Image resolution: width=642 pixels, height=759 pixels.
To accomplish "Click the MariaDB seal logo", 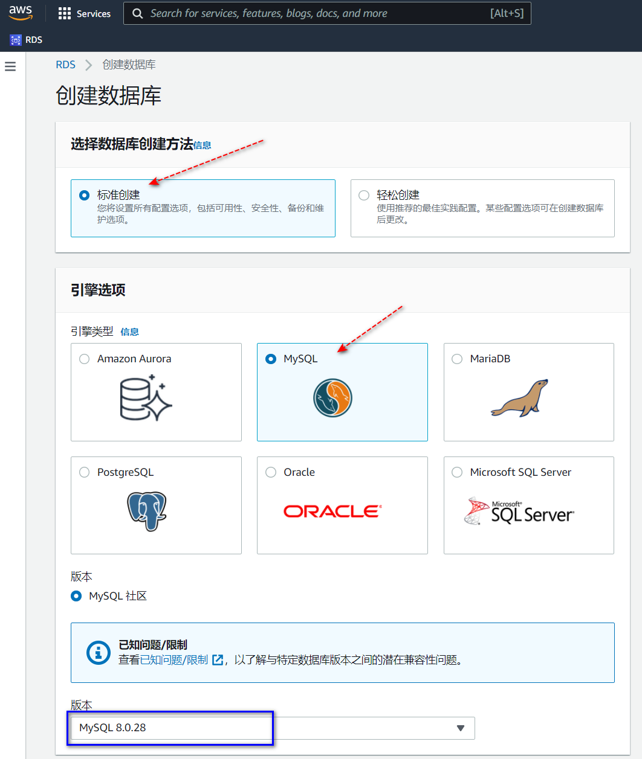I will tap(519, 398).
